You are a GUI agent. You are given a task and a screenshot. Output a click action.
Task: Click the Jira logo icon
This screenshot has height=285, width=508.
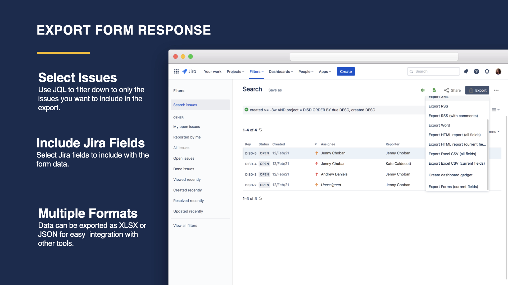(189, 71)
